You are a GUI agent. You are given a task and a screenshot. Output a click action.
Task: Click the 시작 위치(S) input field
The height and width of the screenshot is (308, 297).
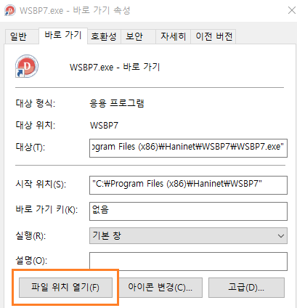point(188,185)
